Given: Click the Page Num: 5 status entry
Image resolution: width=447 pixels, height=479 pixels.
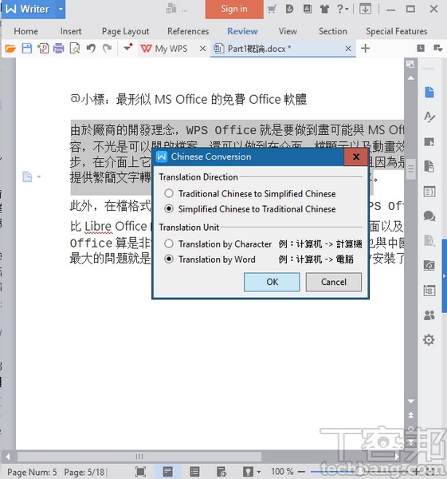Looking at the screenshot, I should pos(32,472).
